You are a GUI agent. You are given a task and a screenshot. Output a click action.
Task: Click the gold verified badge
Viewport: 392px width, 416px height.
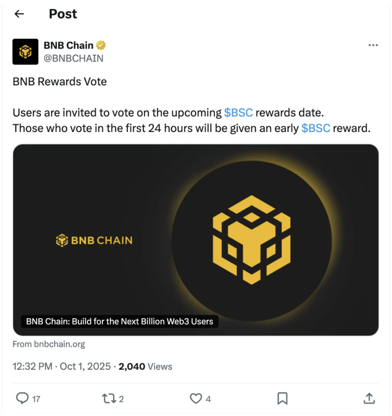(x=102, y=45)
